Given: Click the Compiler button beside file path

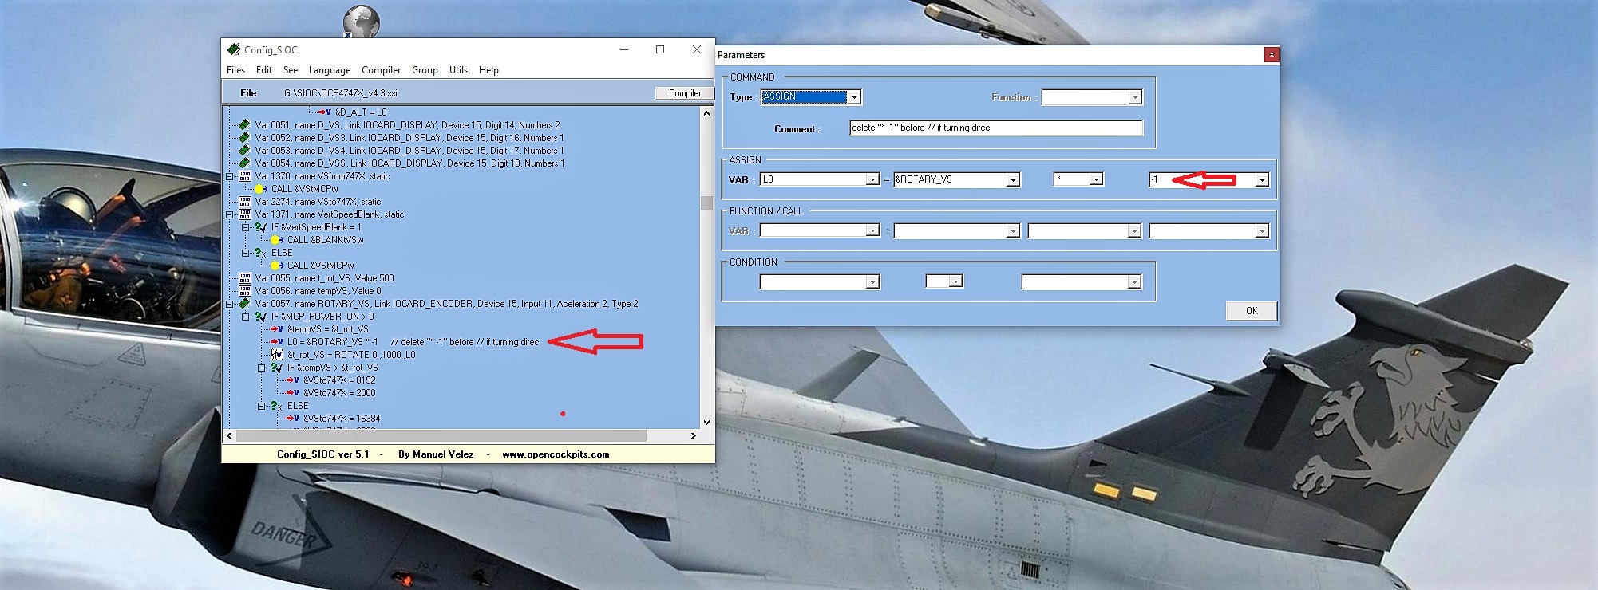Looking at the screenshot, I should click(x=684, y=93).
